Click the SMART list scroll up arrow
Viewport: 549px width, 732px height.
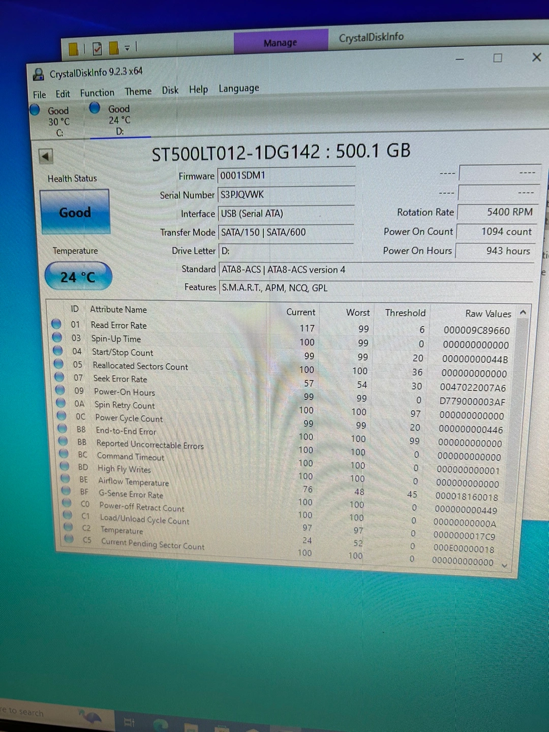point(523,312)
